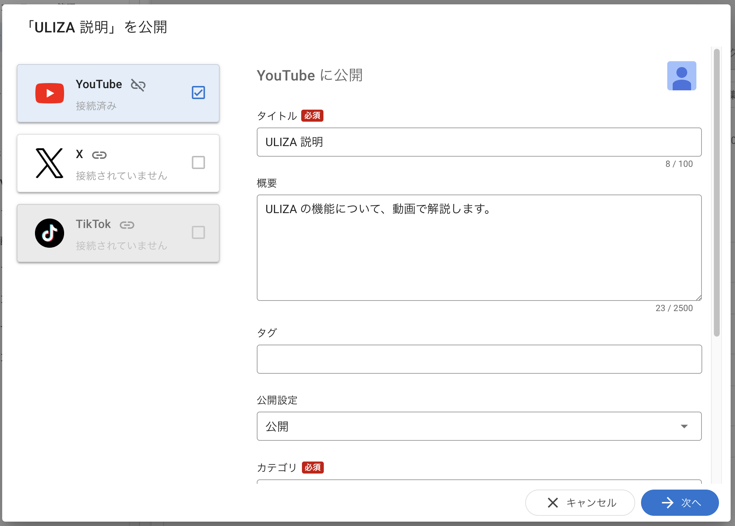Open the カテゴリ dropdown field
Screen dimensions: 735x526
pyautogui.click(x=479, y=482)
